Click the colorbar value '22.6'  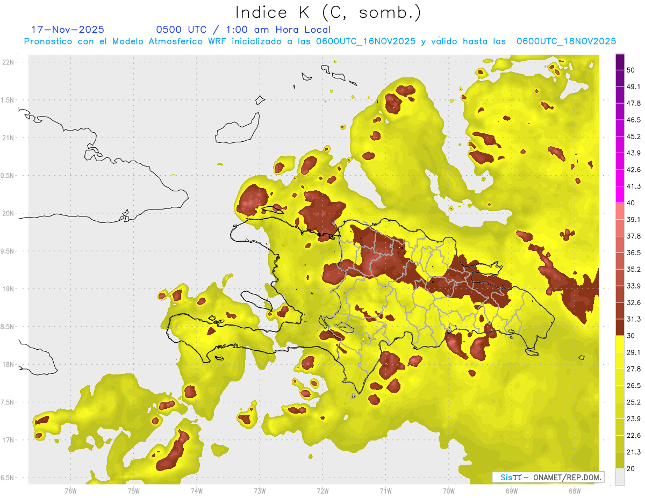coord(634,436)
